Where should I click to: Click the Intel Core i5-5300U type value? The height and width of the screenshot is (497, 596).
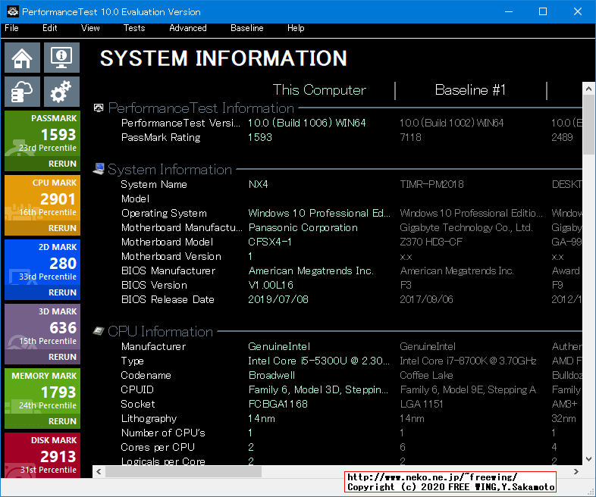click(x=318, y=361)
